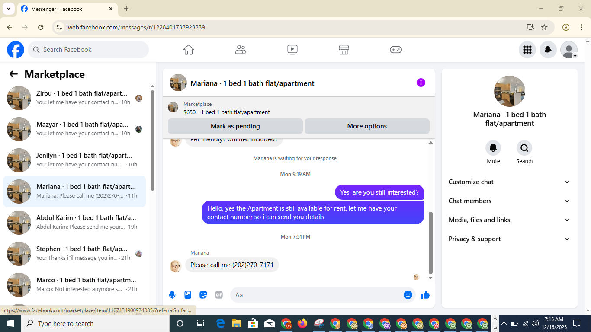This screenshot has width=591, height=332.
Task: Click the back arrow beside Marketplace heading
Action: (x=13, y=74)
